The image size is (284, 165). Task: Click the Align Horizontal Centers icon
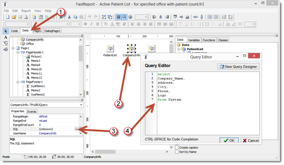point(161,17)
